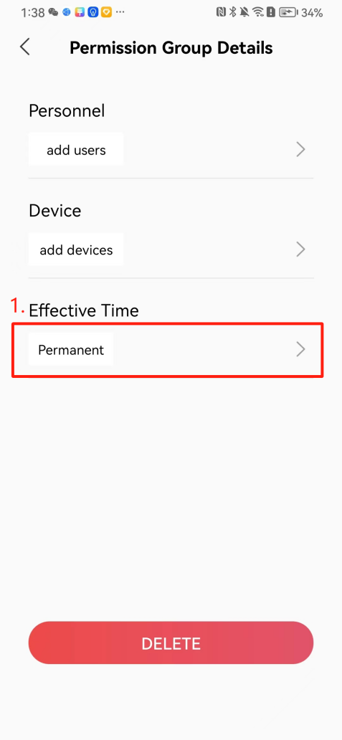The image size is (342, 740).
Task: Select the Permanent effective time value
Action: click(71, 349)
